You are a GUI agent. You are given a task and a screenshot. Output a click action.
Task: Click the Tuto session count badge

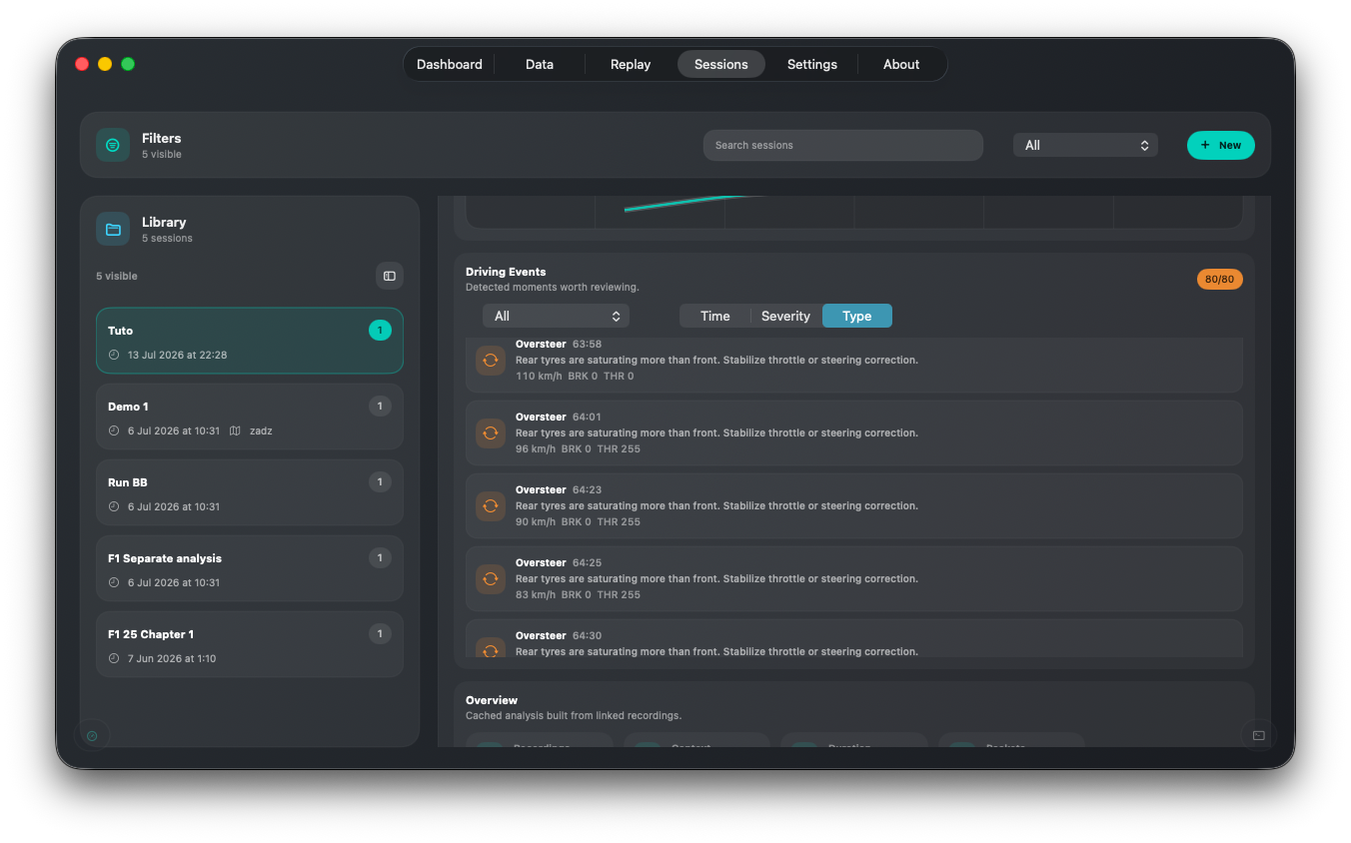point(380,330)
